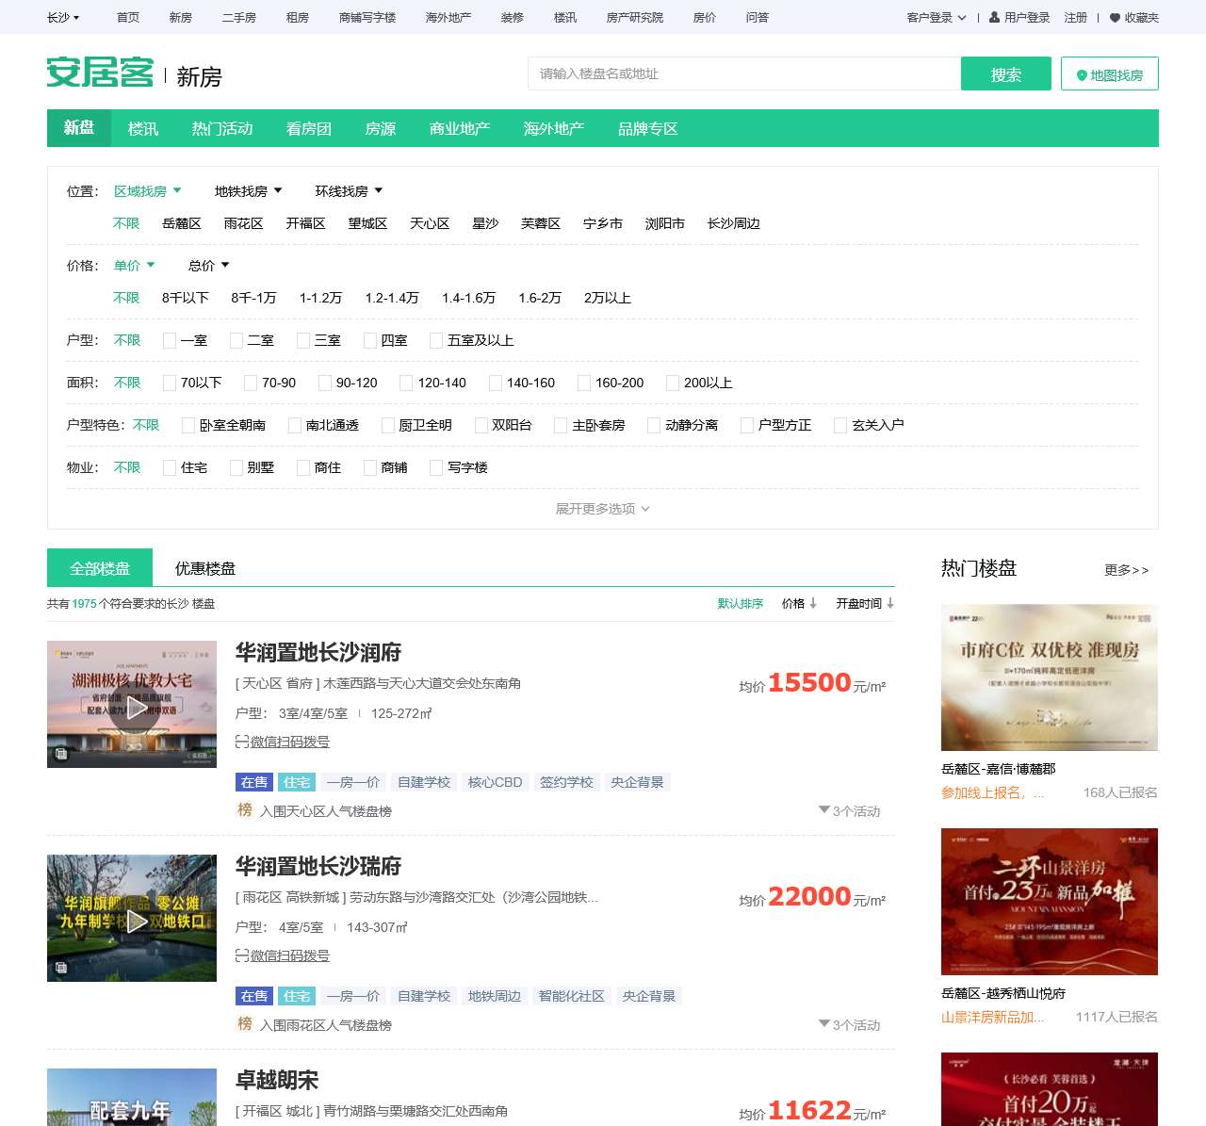Select the 热门活动 navigation tab
Viewport: 1206px width, 1126px height.
tap(222, 128)
